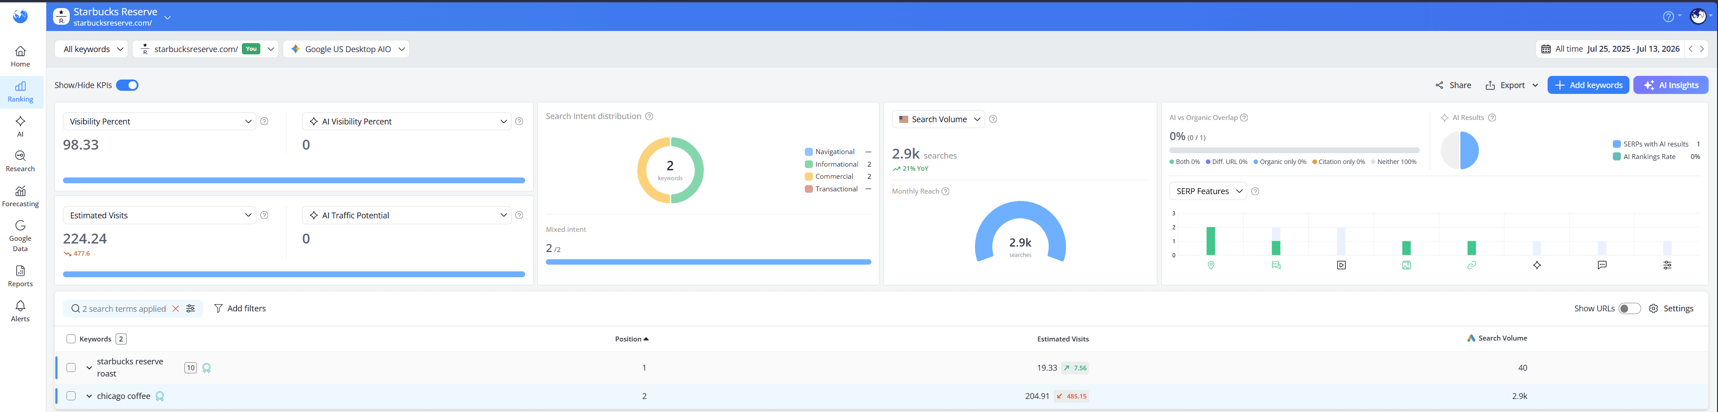Click the Add filters button
Image resolution: width=1718 pixels, height=412 pixels.
point(240,309)
